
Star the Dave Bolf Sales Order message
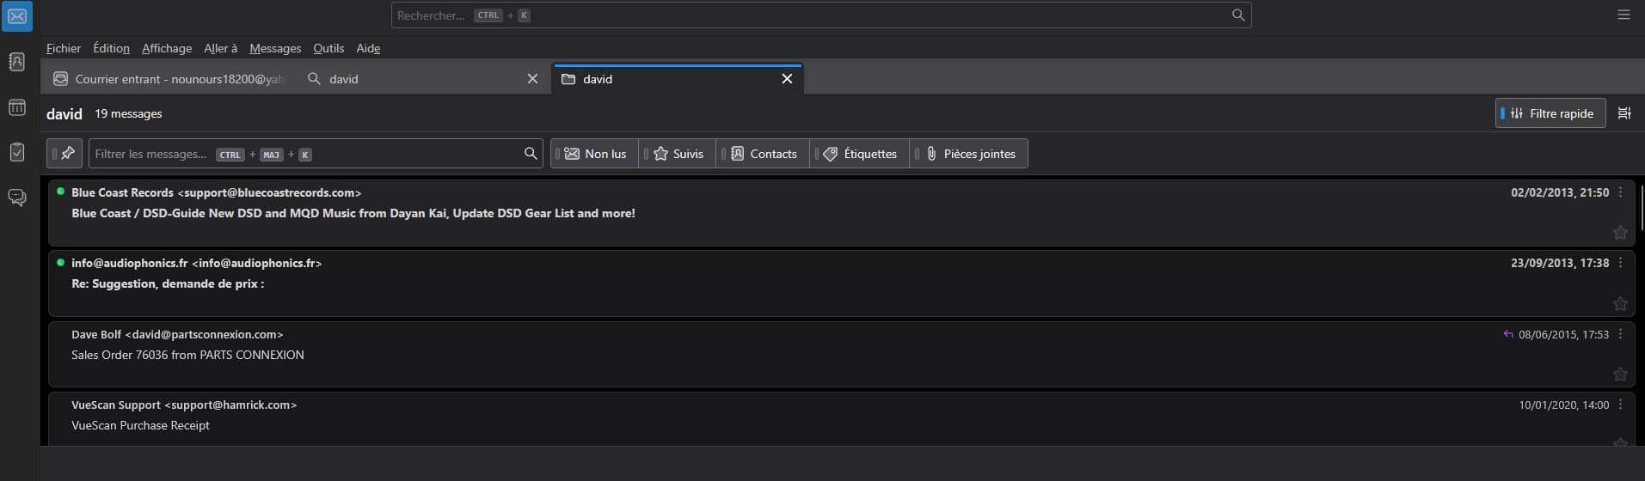(x=1619, y=374)
